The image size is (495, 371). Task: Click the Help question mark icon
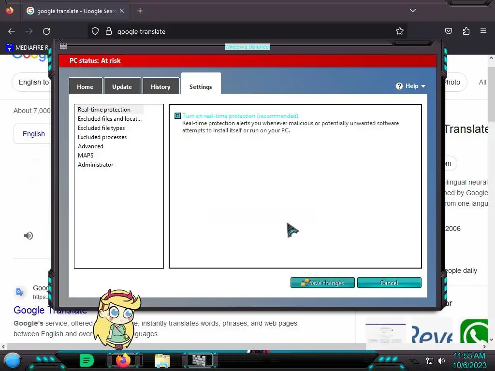(x=399, y=86)
